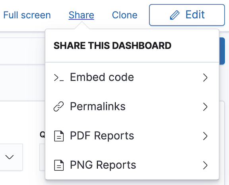This screenshot has height=185, width=229.
Task: Click the terminal icon beside Embed code
Action: [59, 77]
